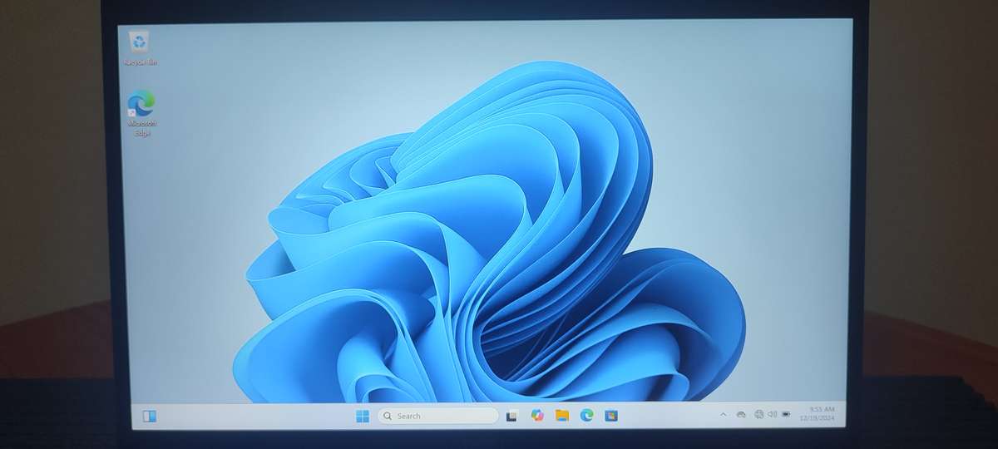Launch Copilot from the taskbar
Image resolution: width=998 pixels, height=449 pixels.
(x=537, y=416)
